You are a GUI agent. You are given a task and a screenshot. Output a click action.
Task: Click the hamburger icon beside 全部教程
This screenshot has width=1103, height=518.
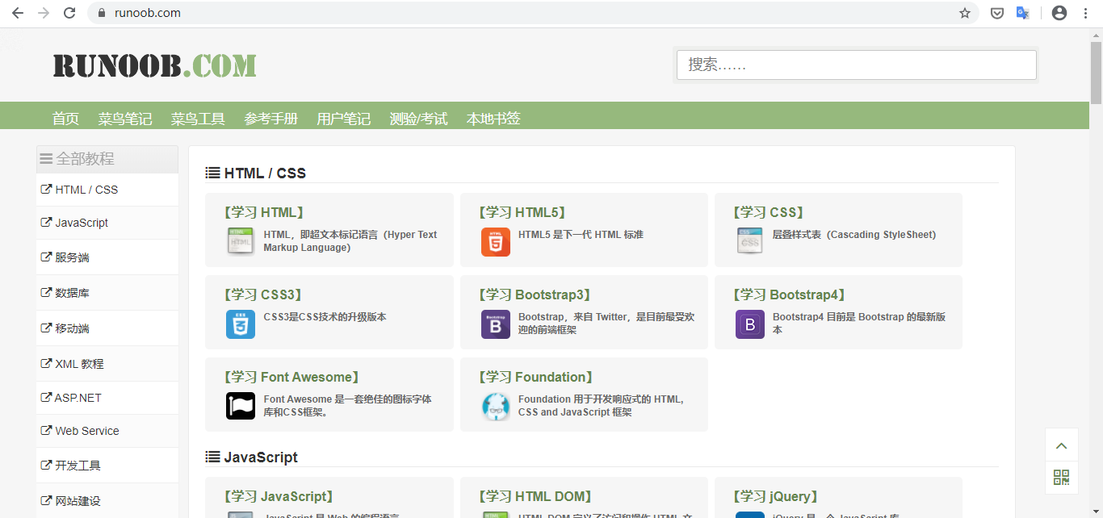click(x=46, y=159)
